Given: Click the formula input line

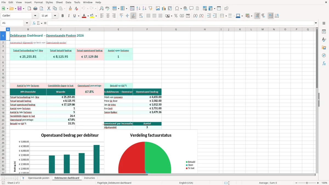Looking at the screenshot, I should pos(181,23).
